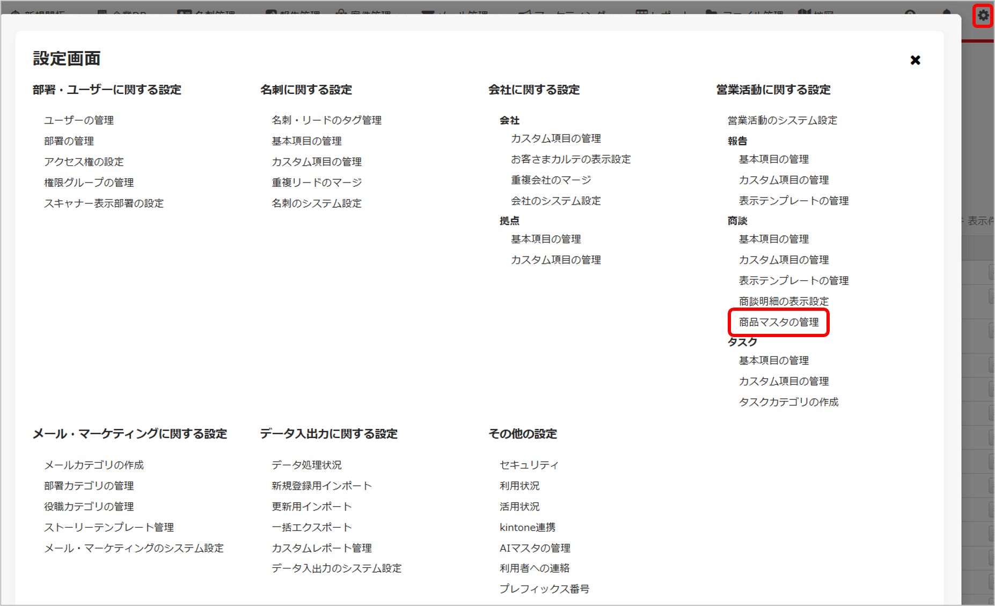Select 一括エクスポート link
995x606 pixels.
click(311, 527)
